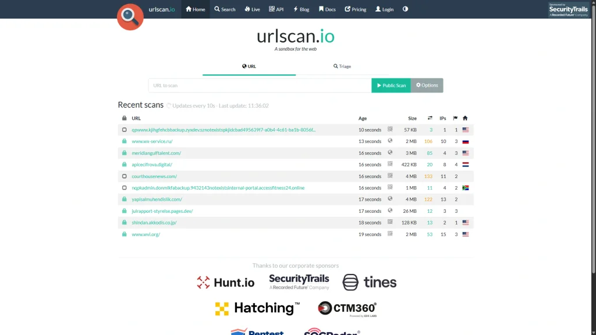Open nqpkadmin.donmlkfabackup scan result

pyautogui.click(x=218, y=188)
